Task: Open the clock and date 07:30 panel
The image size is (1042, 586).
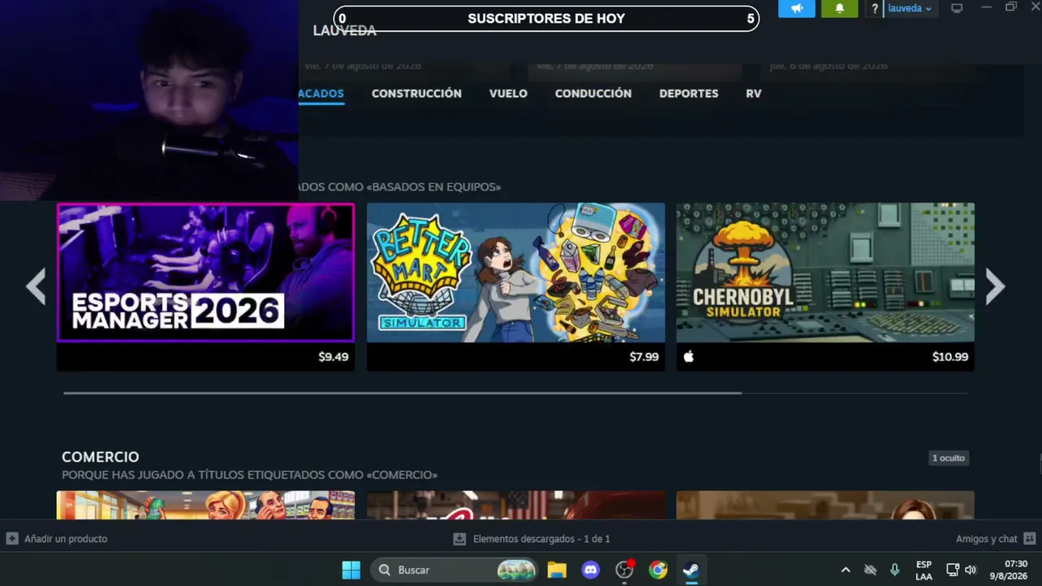Action: pyautogui.click(x=1009, y=570)
